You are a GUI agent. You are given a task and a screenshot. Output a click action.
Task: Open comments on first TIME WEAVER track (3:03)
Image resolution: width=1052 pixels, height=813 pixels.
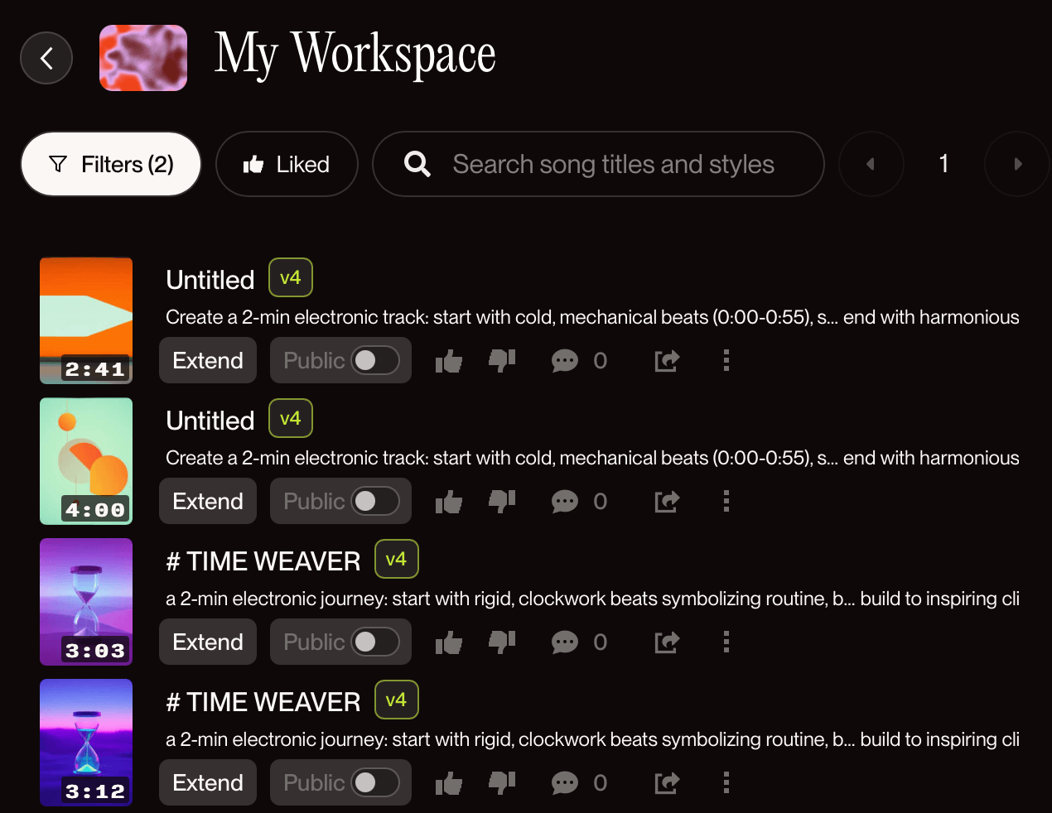tap(565, 642)
